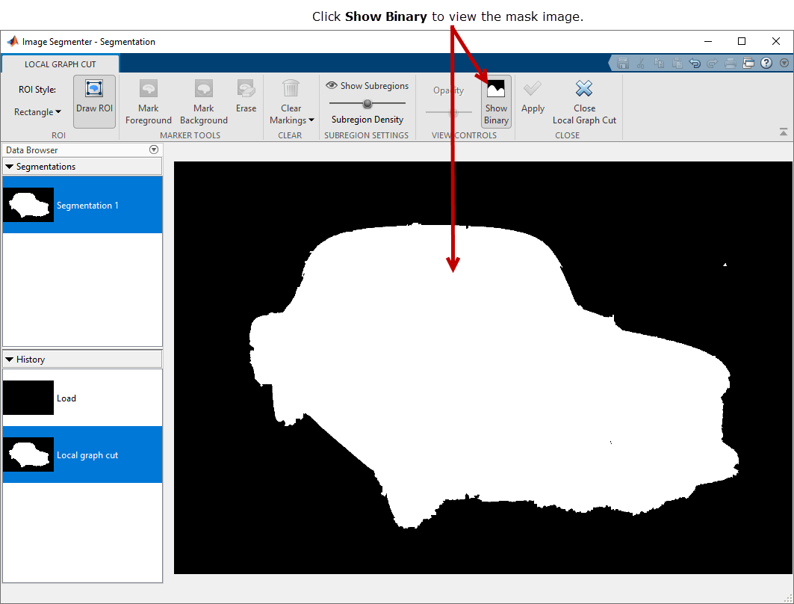The width and height of the screenshot is (794, 604).
Task: Open the Clear Markings dropdown arrow
Action: coord(311,120)
